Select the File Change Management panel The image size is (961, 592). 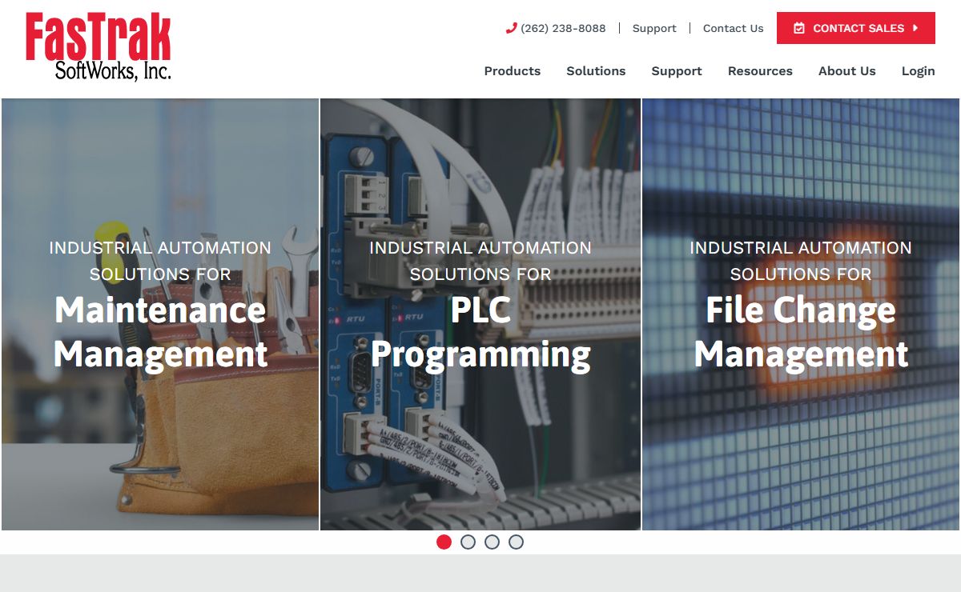pyautogui.click(x=801, y=314)
